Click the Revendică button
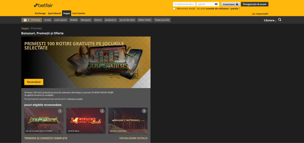Image resolution: width=304 pixels, height=143 pixels. coord(34,82)
